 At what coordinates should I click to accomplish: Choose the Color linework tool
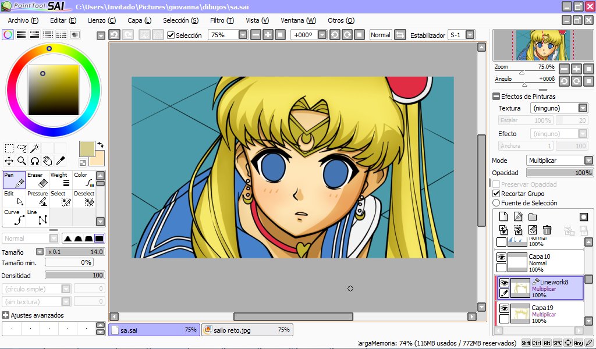pyautogui.click(x=84, y=180)
